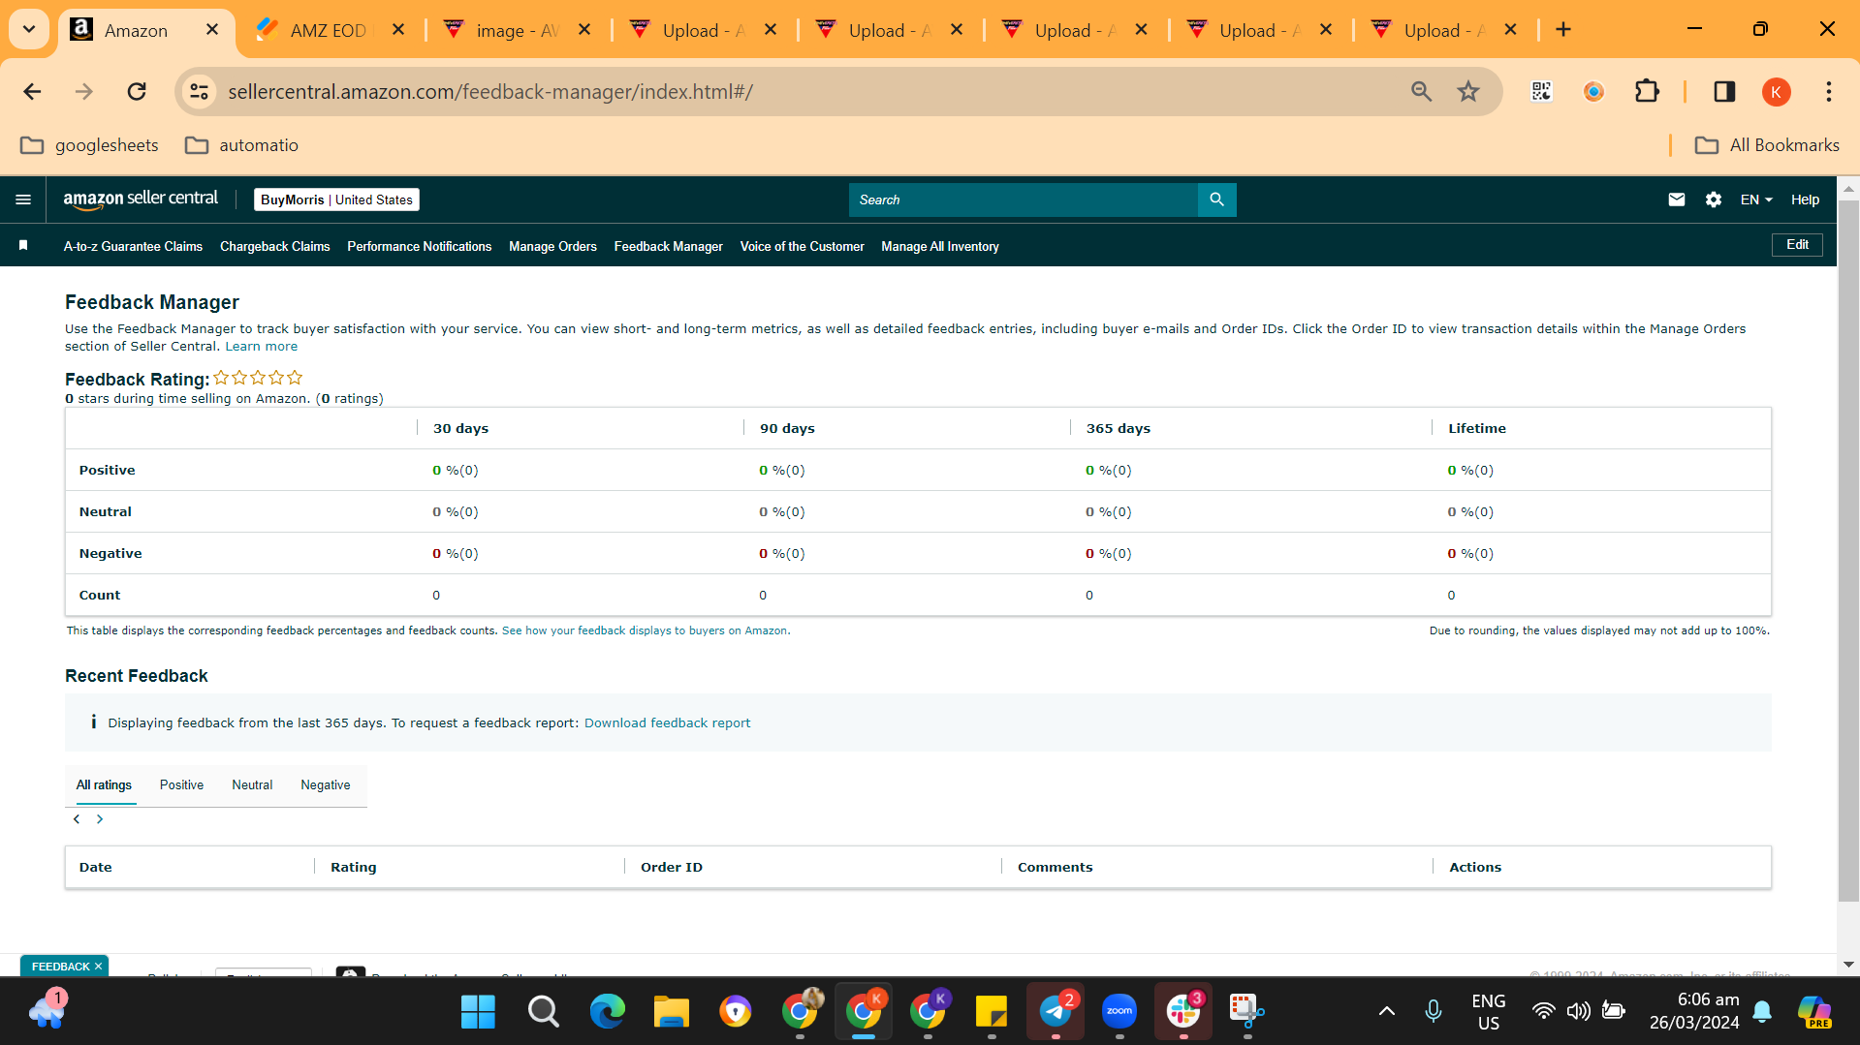This screenshot has width=1860, height=1045.
Task: Open the buyer messages mail icon
Action: tap(1676, 200)
